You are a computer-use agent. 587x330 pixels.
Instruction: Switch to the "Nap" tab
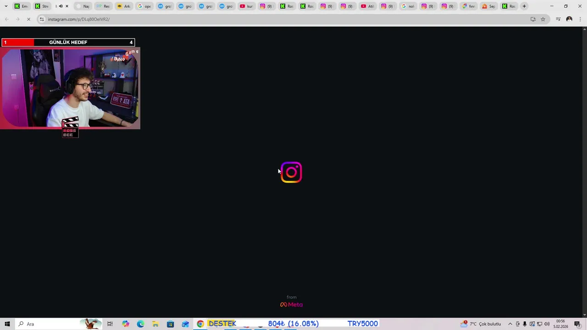[x=83, y=6]
